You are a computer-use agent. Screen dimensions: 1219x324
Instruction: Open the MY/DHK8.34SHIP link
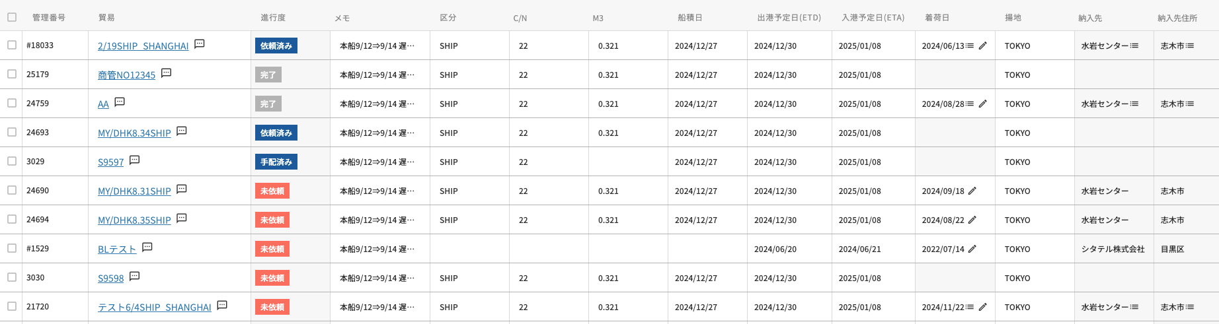pos(134,133)
